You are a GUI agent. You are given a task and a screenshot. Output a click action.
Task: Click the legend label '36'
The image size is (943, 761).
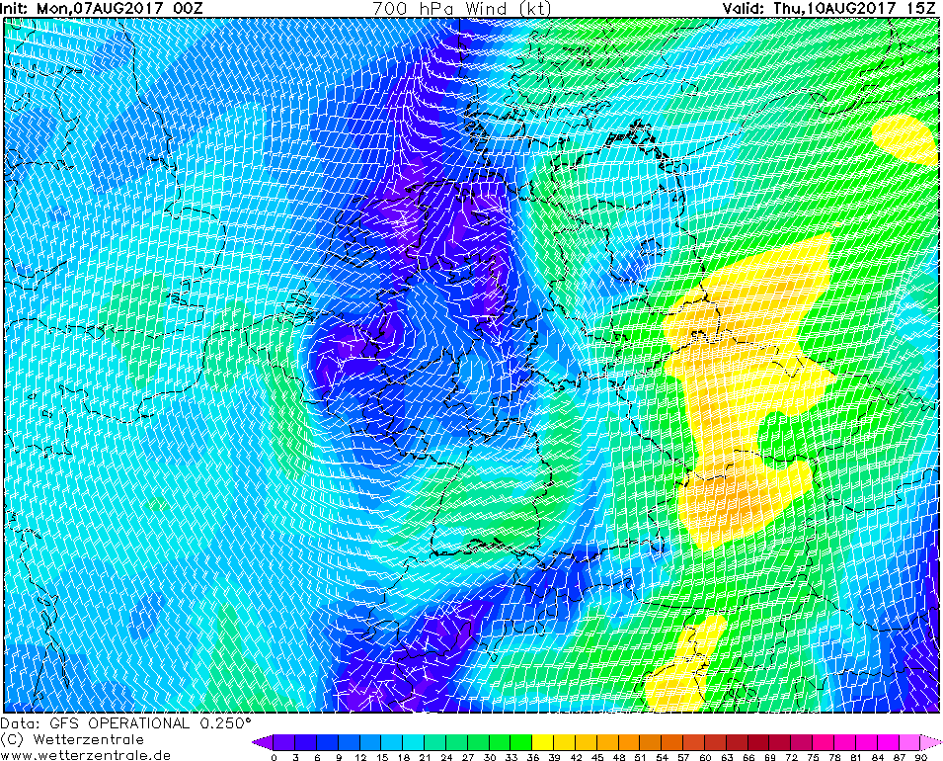(x=533, y=757)
